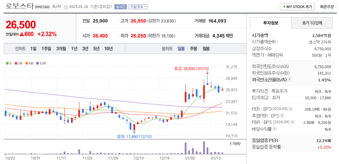Viewport: 339px width, 164px height.
Task: Select the 3년 line chart period
Action: (x=85, y=49)
